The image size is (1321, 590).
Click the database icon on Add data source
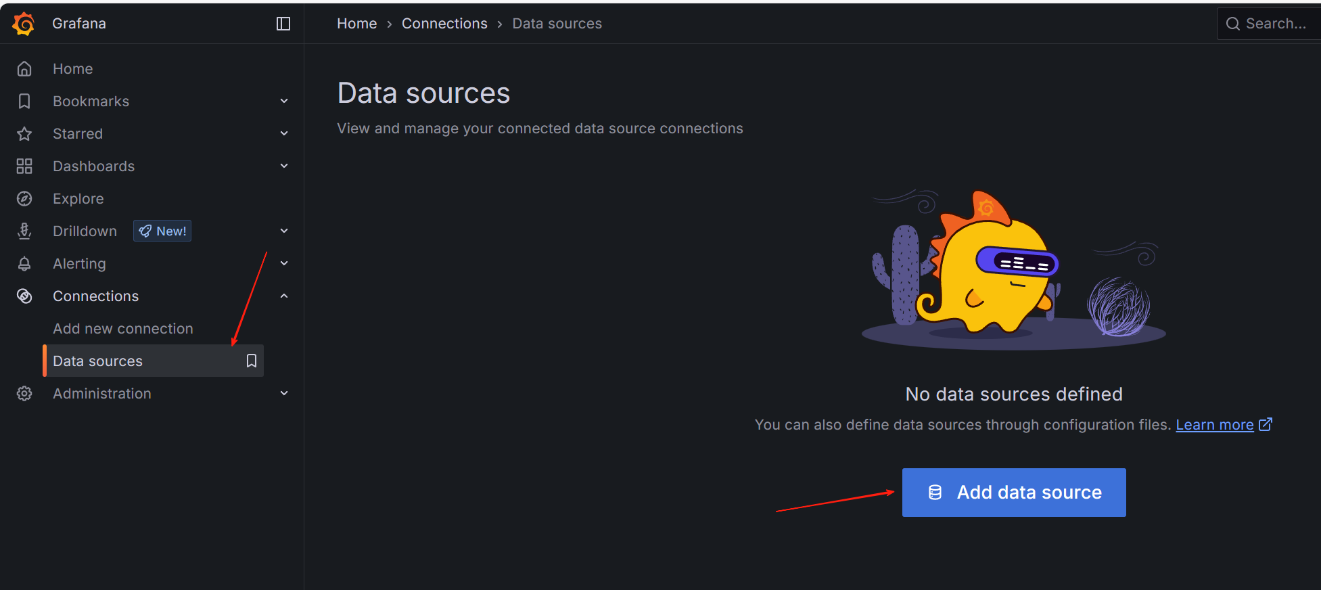(935, 493)
